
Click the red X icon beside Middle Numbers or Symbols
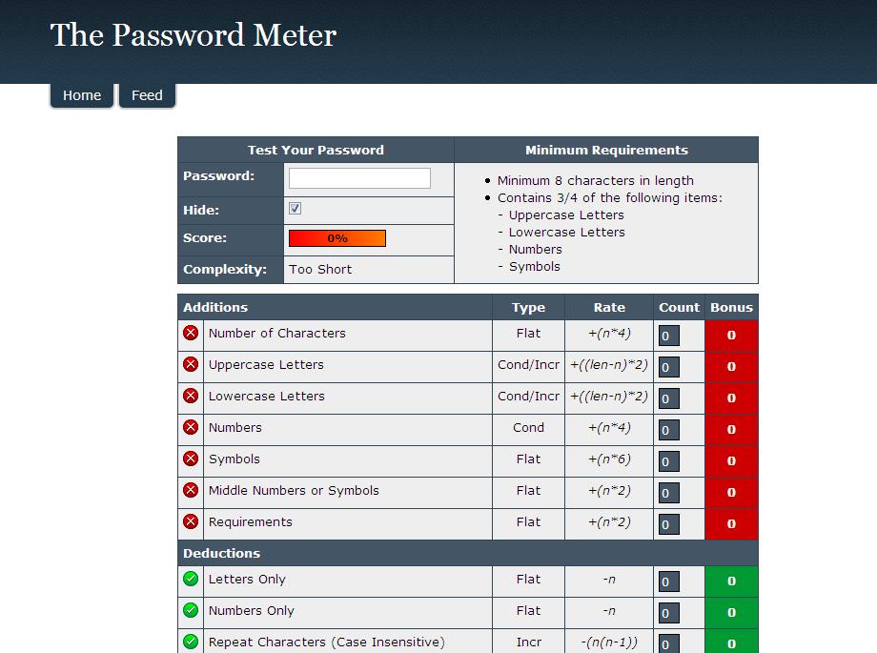click(x=191, y=490)
